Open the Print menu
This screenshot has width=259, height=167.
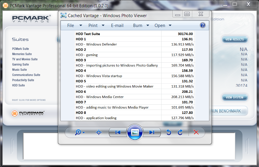coord(93,26)
